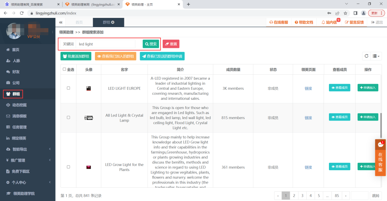This screenshot has height=201, width=387.
Task: Open 公司 sidebar entry
Action: (x=28, y=83)
